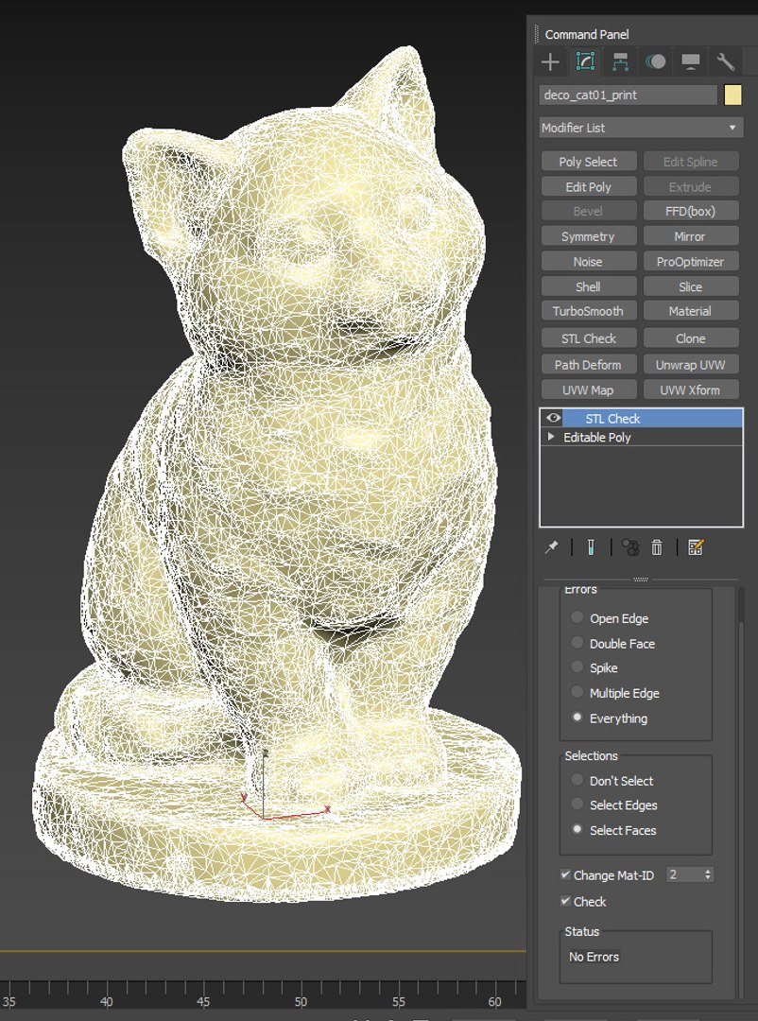Click the Extrude button
Image resolution: width=758 pixels, height=1021 pixels.
coord(690,187)
